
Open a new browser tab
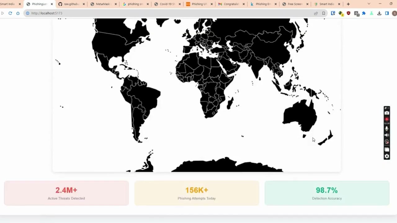[348, 4]
